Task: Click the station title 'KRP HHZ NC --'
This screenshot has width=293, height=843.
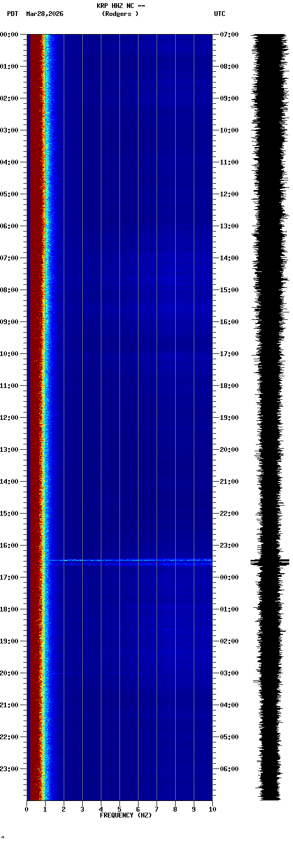Action: point(120,6)
